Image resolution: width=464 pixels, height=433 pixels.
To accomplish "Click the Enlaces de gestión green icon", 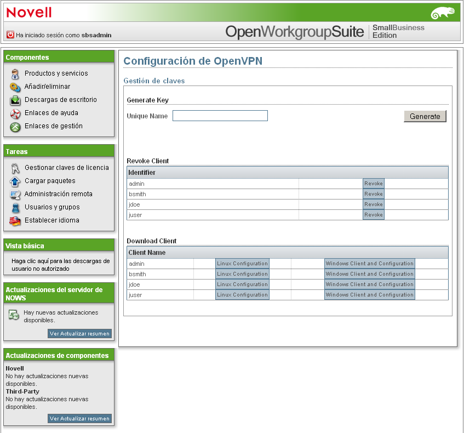I will click(15, 127).
